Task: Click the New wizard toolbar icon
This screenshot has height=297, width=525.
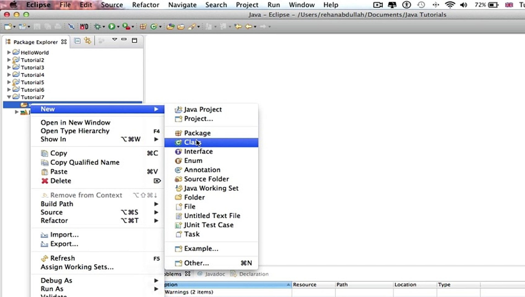Action: (8, 27)
